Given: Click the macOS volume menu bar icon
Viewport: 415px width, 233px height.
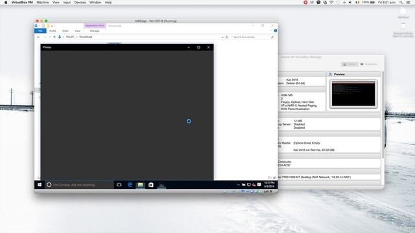Looking at the screenshot, I should point(350,3).
